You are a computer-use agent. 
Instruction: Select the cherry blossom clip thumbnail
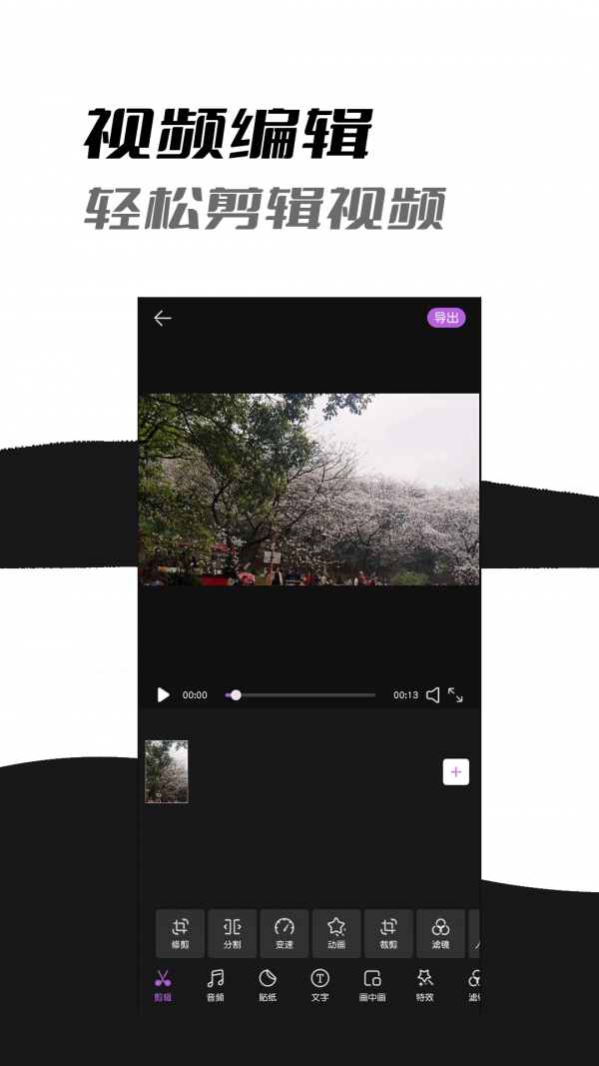point(167,771)
